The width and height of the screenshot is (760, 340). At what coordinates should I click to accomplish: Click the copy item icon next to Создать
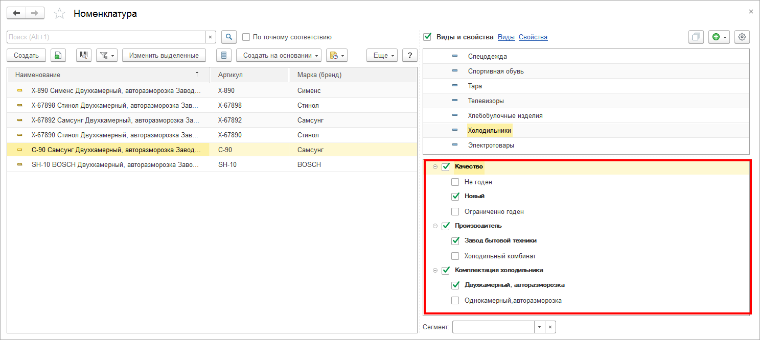point(58,55)
